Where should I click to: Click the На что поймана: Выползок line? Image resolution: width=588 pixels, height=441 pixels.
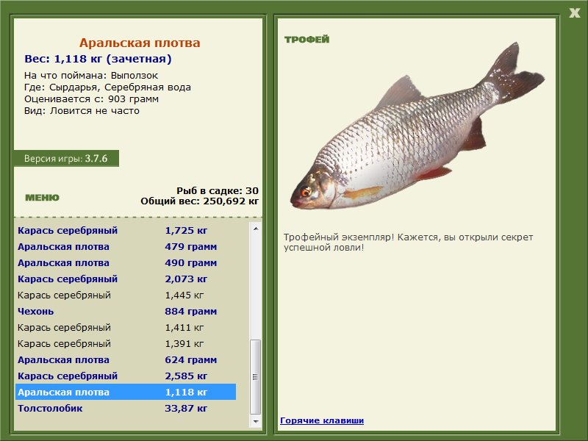point(91,76)
